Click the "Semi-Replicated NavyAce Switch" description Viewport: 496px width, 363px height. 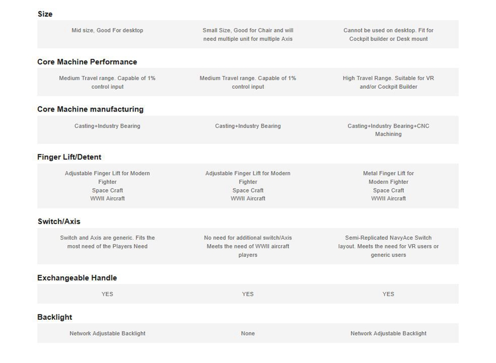389,246
